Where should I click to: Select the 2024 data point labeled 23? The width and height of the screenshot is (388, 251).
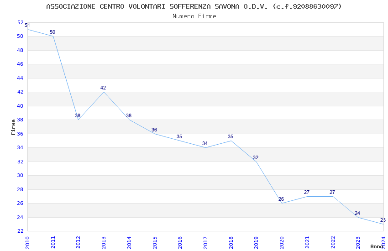tap(383, 224)
